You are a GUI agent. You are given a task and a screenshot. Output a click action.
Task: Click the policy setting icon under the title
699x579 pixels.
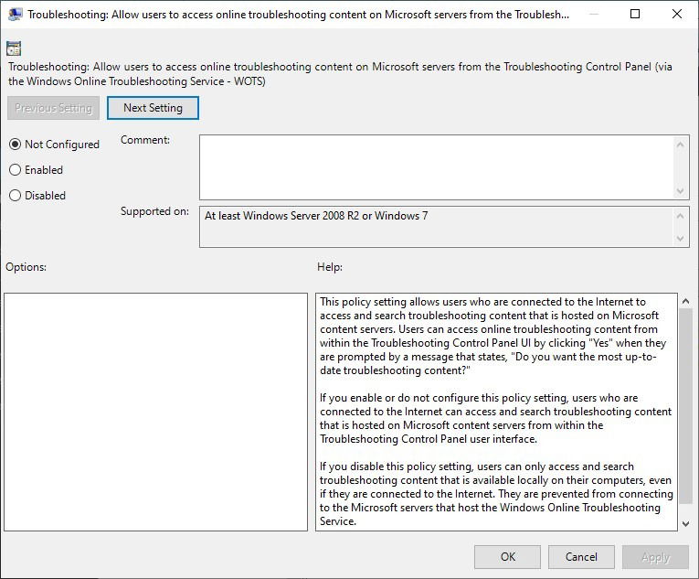14,48
